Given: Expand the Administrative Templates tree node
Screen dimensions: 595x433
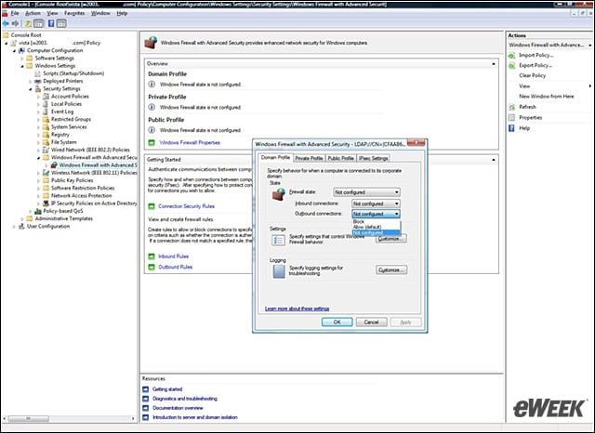Looking at the screenshot, I should pos(22,218).
